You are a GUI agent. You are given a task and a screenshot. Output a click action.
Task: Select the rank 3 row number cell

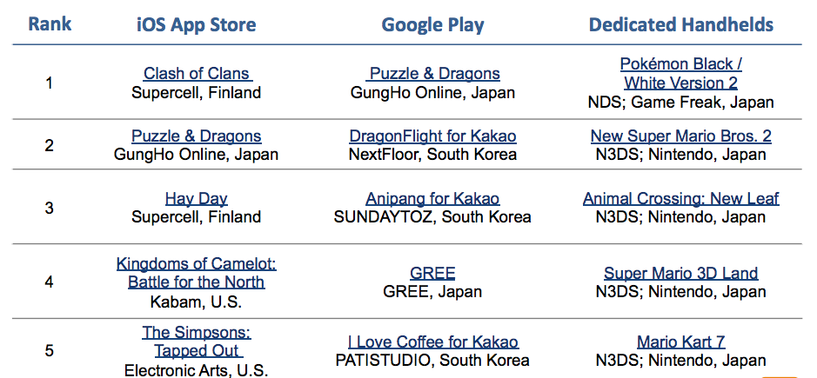(x=49, y=208)
